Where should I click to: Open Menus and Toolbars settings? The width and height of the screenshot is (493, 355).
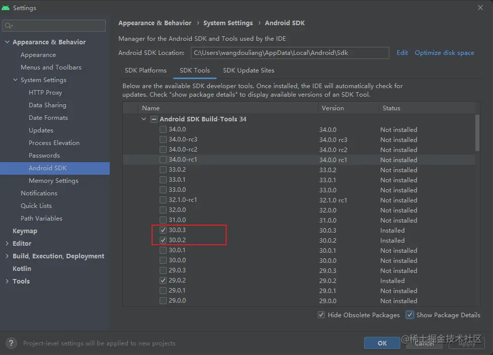(x=51, y=67)
